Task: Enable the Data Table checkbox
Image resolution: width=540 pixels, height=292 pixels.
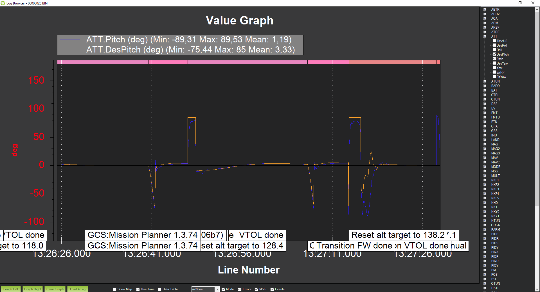Action: pos(159,289)
